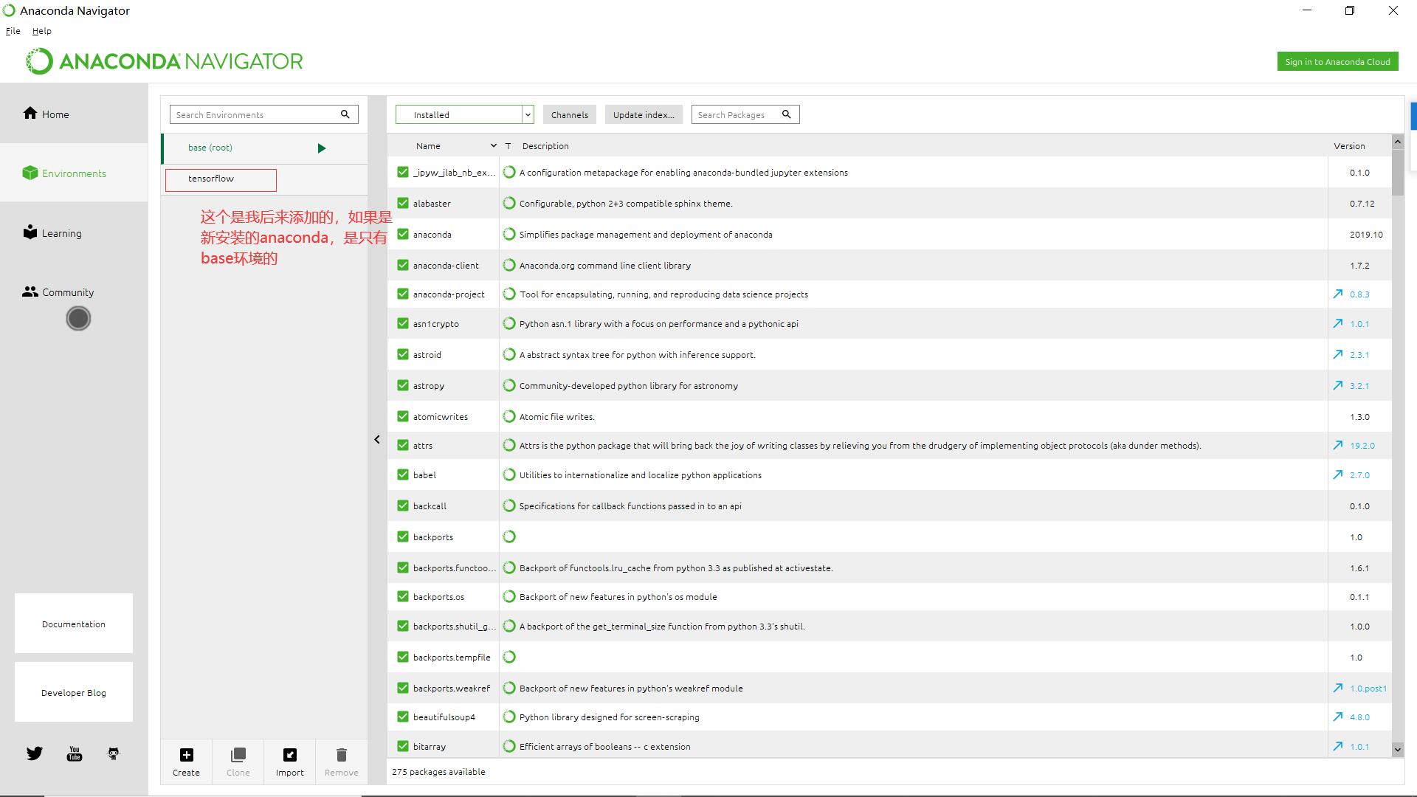Click the Import environment icon
The image size is (1417, 797).
[289, 755]
